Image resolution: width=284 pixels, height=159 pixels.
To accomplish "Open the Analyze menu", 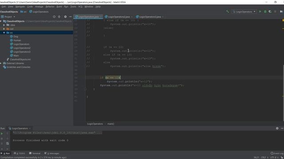I will point(39,7).
